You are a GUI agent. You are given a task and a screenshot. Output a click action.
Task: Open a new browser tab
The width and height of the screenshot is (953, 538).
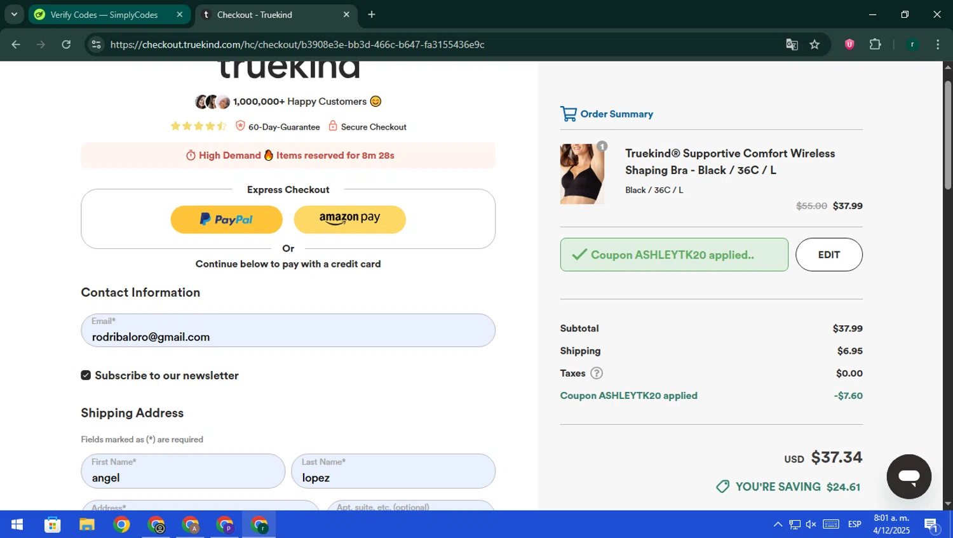pyautogui.click(x=372, y=15)
